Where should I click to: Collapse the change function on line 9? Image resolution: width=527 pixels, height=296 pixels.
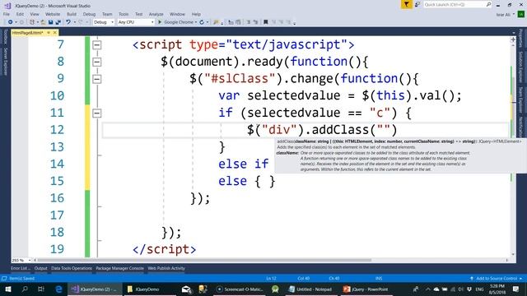pyautogui.click(x=97, y=79)
